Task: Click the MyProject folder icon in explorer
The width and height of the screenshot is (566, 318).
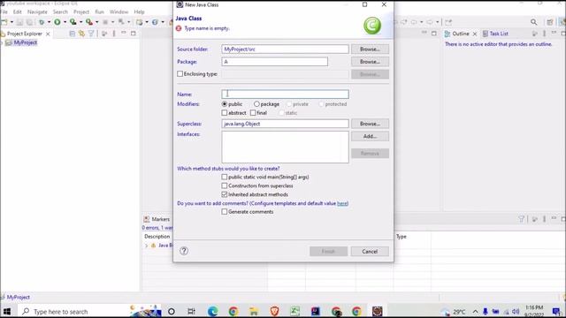Action: point(9,42)
